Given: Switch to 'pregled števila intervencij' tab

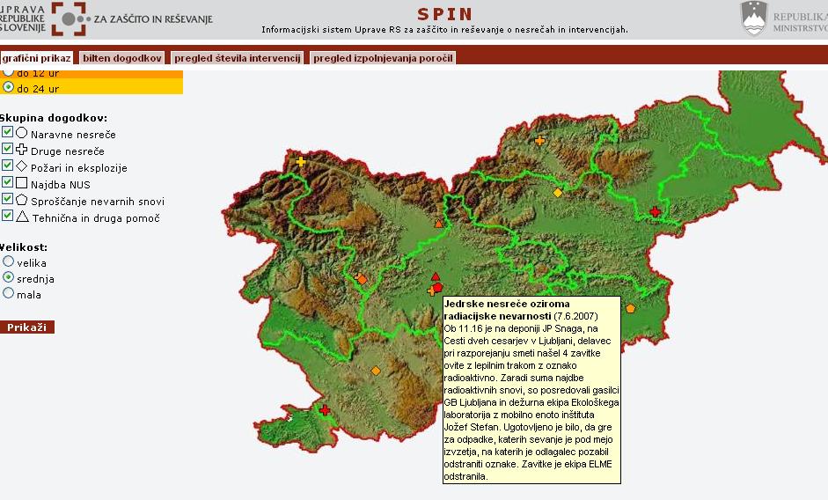Looking at the screenshot, I should tap(238, 58).
